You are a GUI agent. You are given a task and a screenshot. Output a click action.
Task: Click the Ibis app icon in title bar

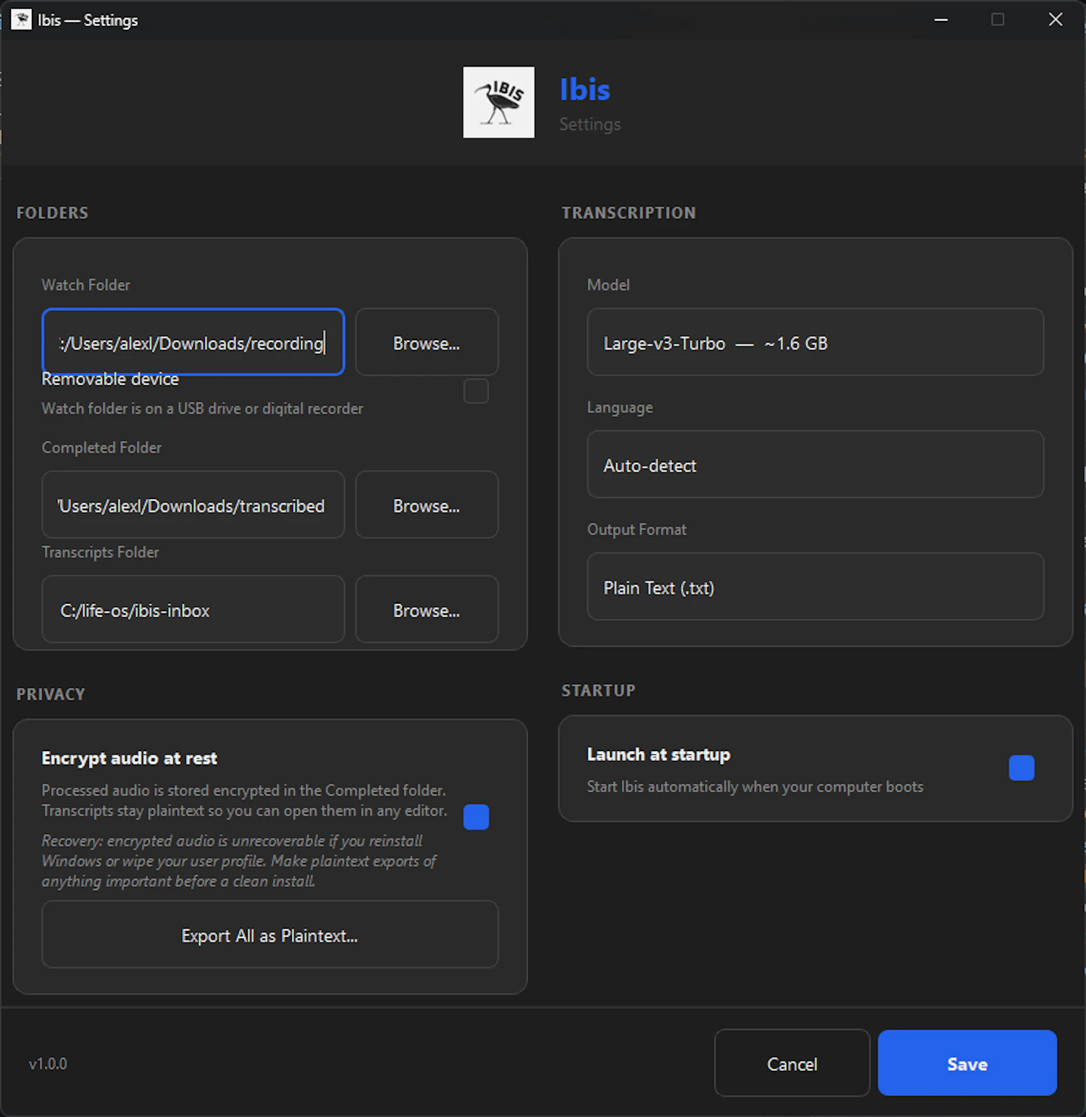pos(21,20)
